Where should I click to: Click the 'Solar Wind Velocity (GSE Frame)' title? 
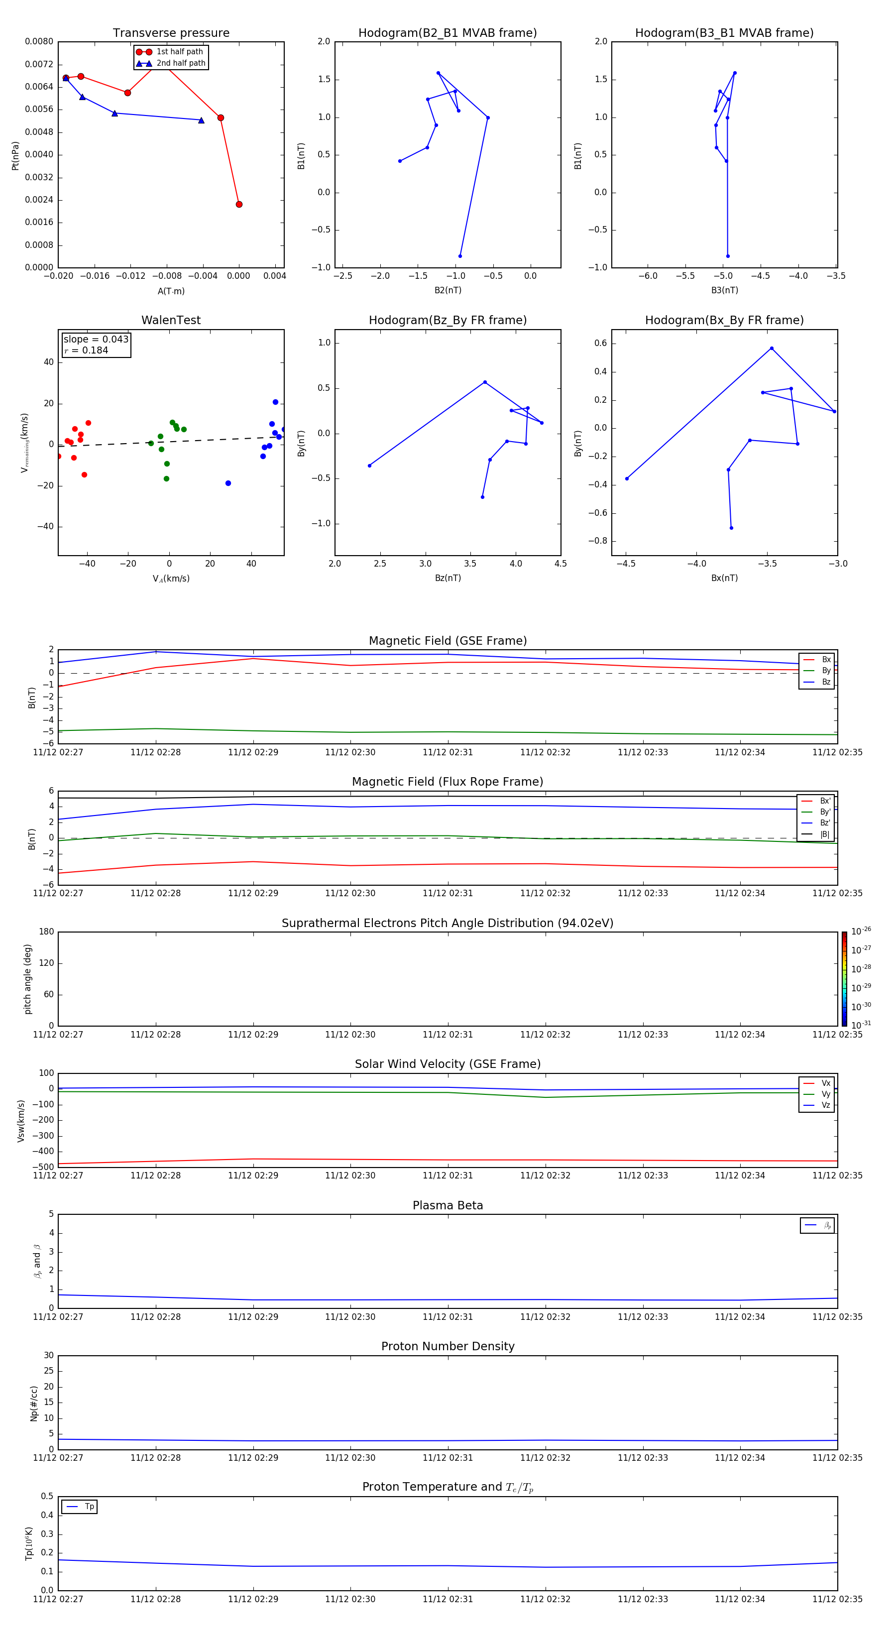point(448,1064)
